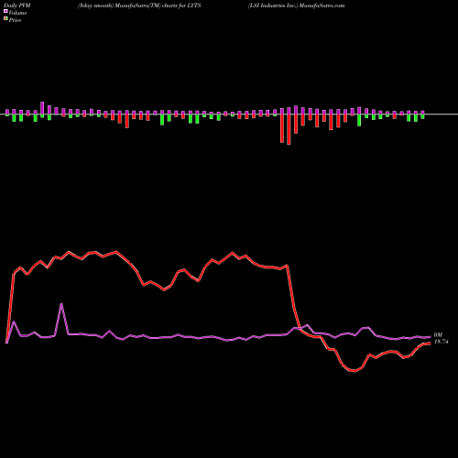Click the tallest red bar in histogram
The width and height of the screenshot is (458, 458).
pyautogui.click(x=289, y=129)
